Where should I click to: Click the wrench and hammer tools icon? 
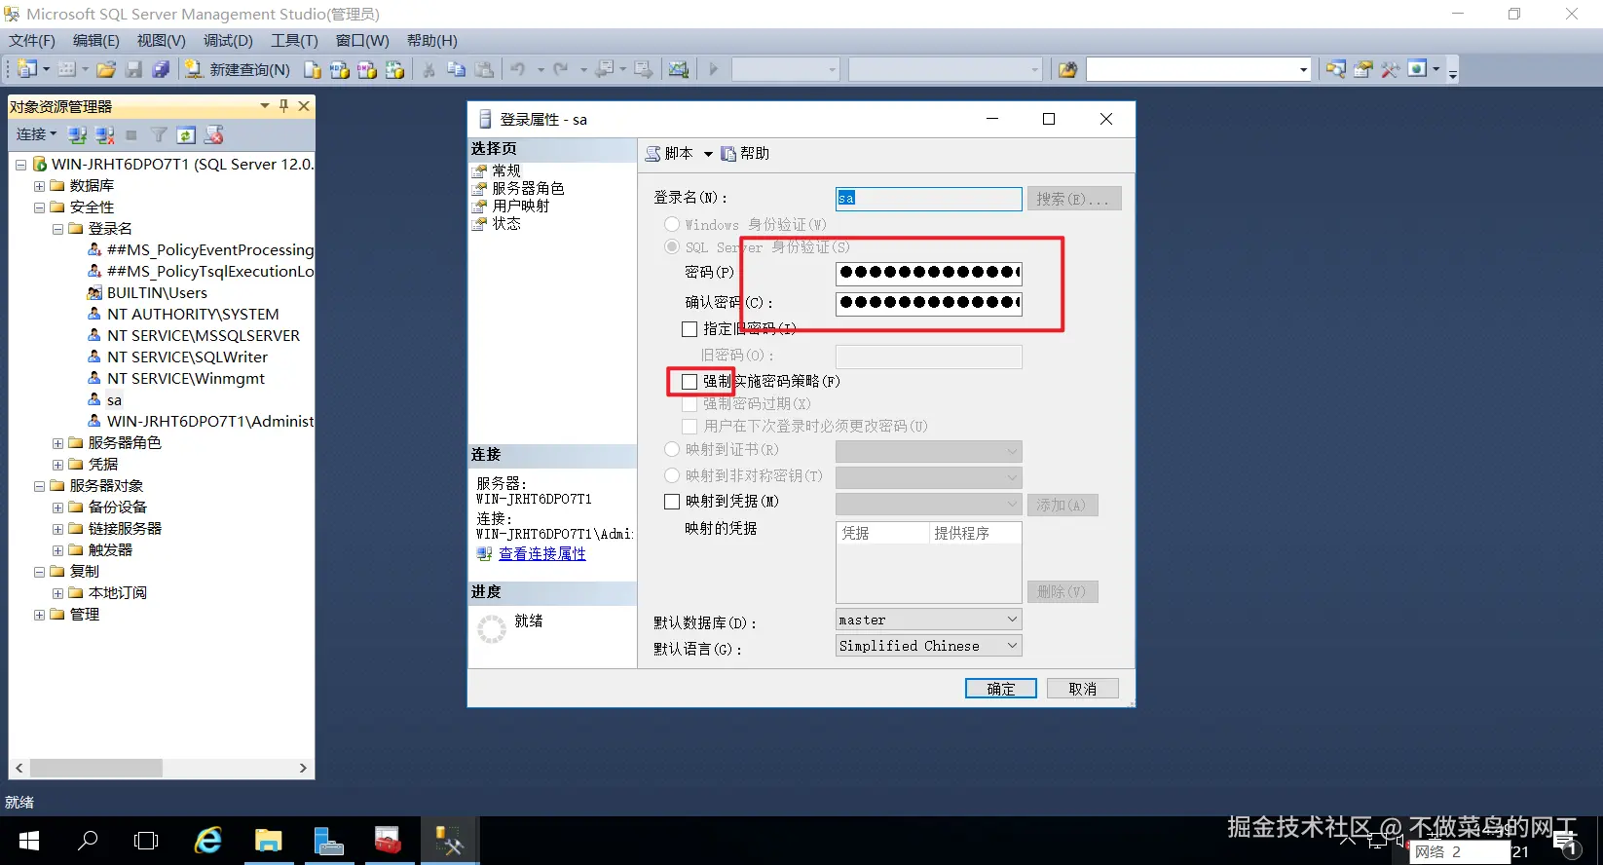tap(1391, 69)
